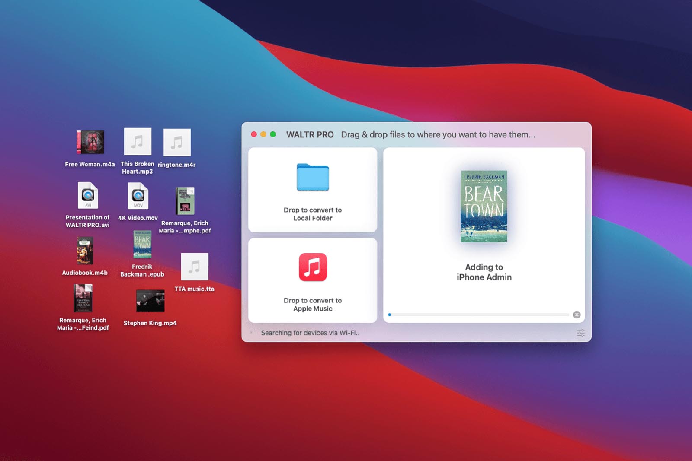Click the TTA music.tta file name label
The width and height of the screenshot is (692, 461).
[x=195, y=289]
